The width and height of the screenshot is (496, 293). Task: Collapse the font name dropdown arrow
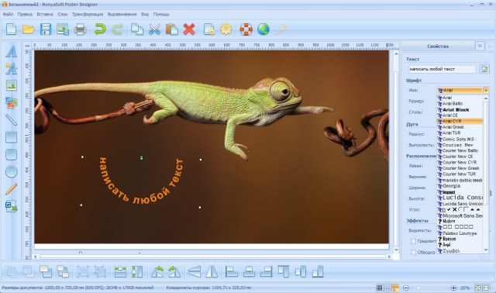point(486,91)
